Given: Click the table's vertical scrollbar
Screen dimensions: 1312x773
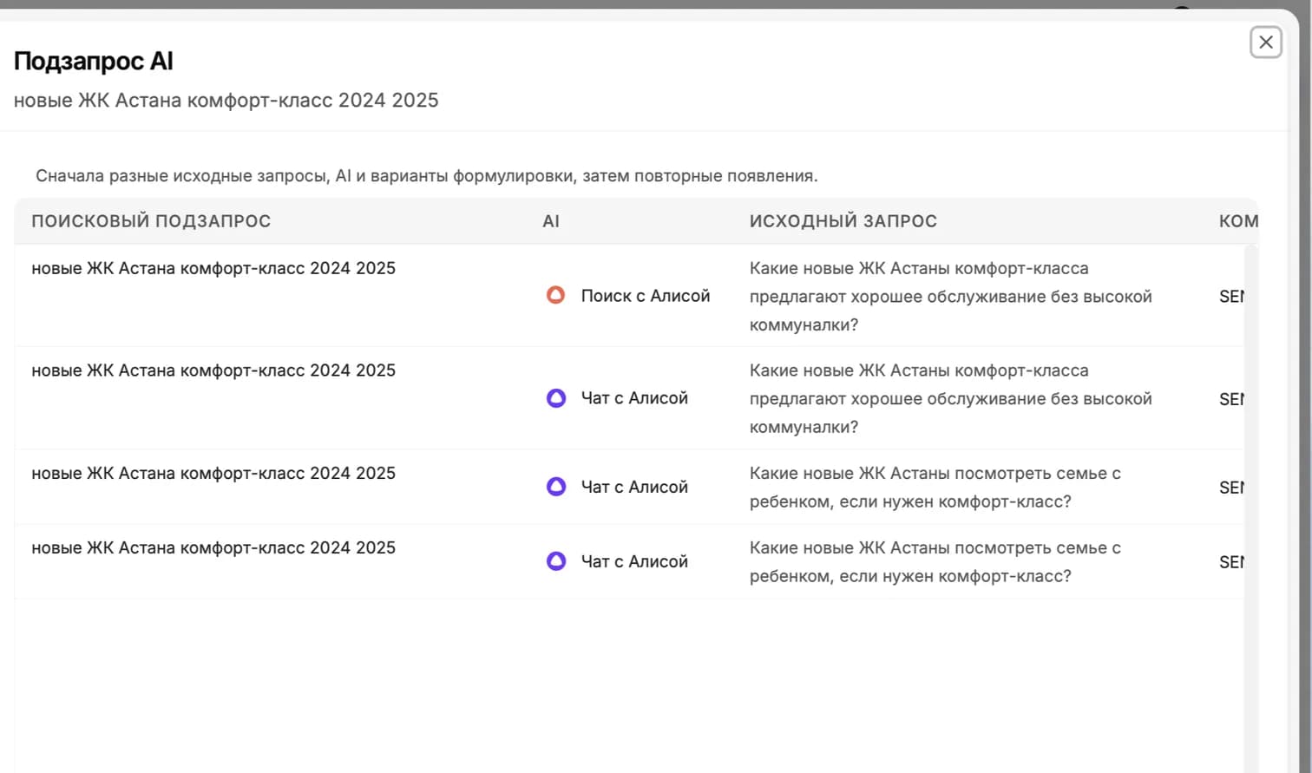Looking at the screenshot, I should (1250, 508).
